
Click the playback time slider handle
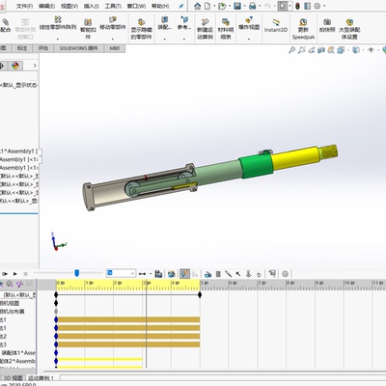76,273
